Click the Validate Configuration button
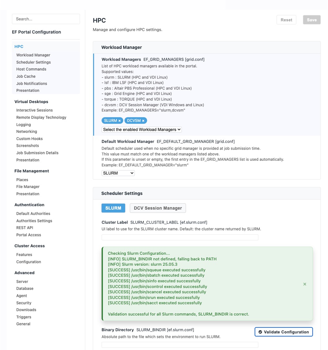This screenshot has width=328, height=350. point(284,332)
